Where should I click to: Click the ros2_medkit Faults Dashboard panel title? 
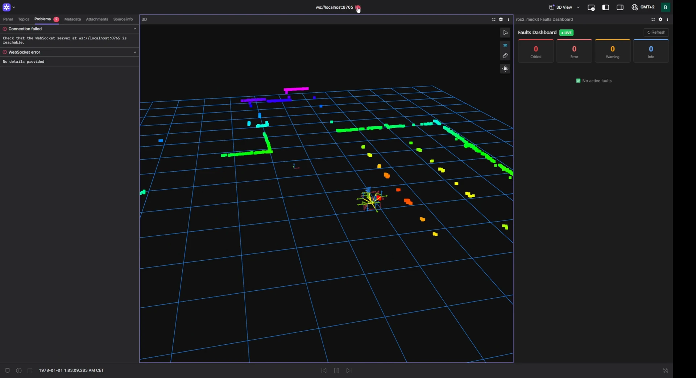[x=544, y=20]
